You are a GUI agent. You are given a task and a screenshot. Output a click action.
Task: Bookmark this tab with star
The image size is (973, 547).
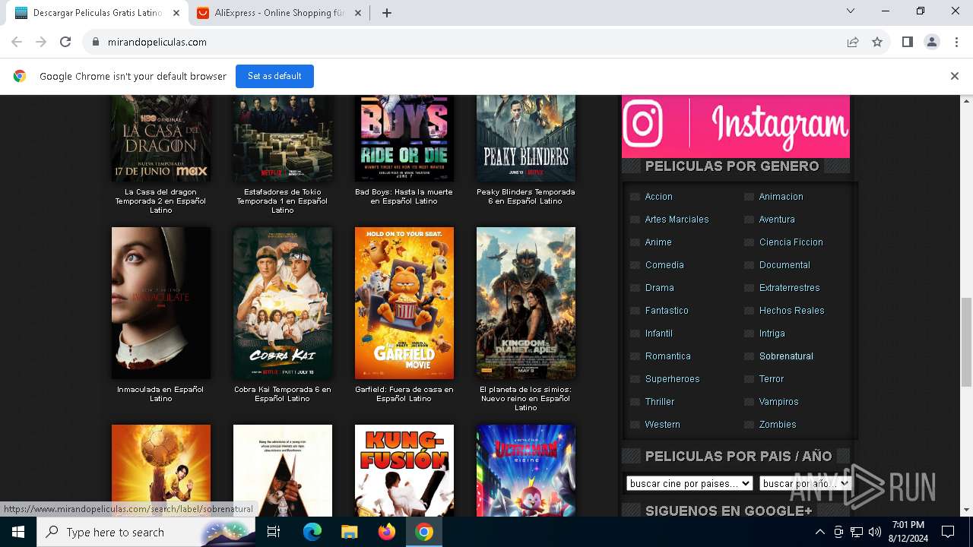click(x=877, y=43)
